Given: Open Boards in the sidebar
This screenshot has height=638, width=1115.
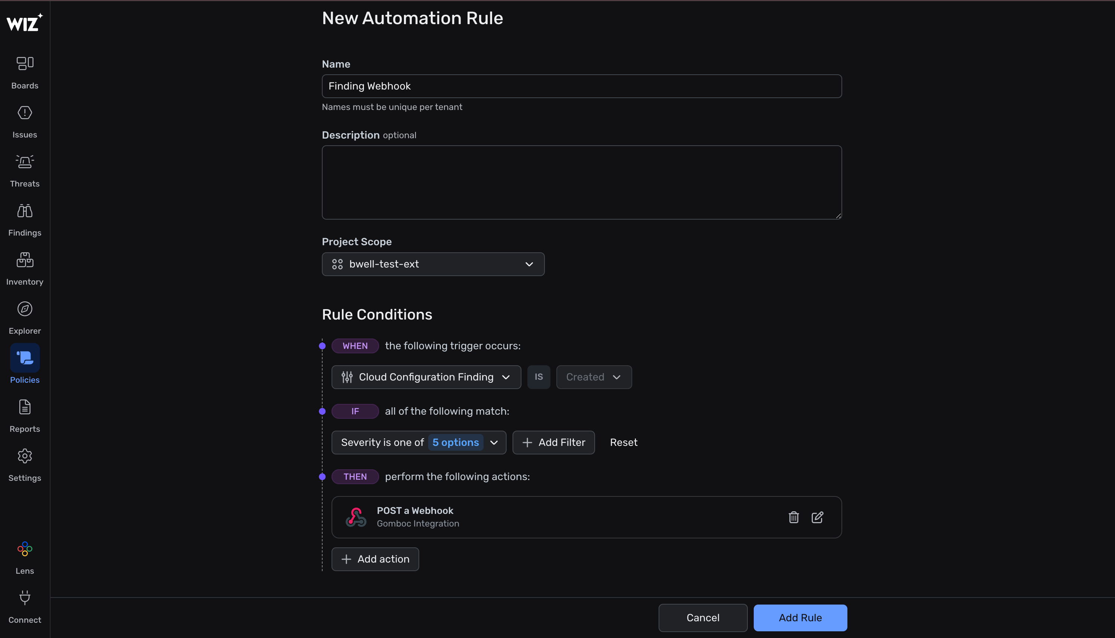Looking at the screenshot, I should tap(25, 73).
